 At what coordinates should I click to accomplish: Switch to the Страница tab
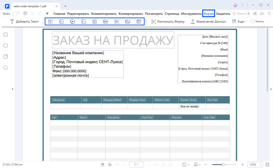pyautogui.click(x=172, y=13)
